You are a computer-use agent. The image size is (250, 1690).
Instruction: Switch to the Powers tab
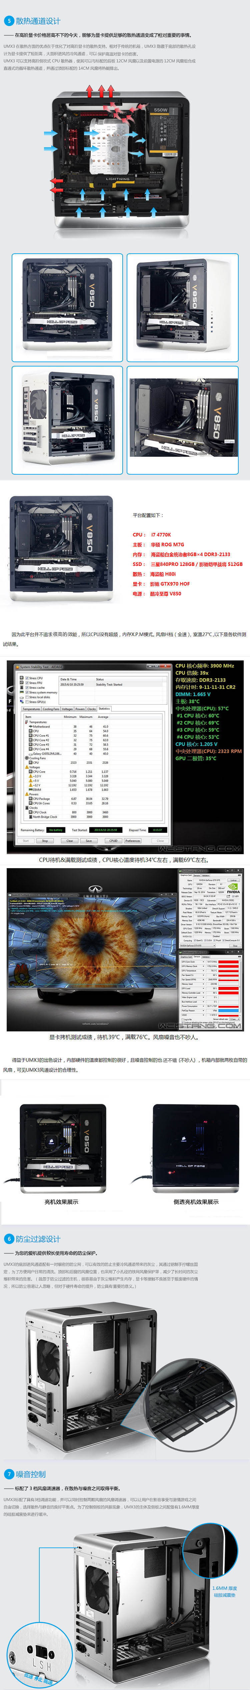pos(80,709)
